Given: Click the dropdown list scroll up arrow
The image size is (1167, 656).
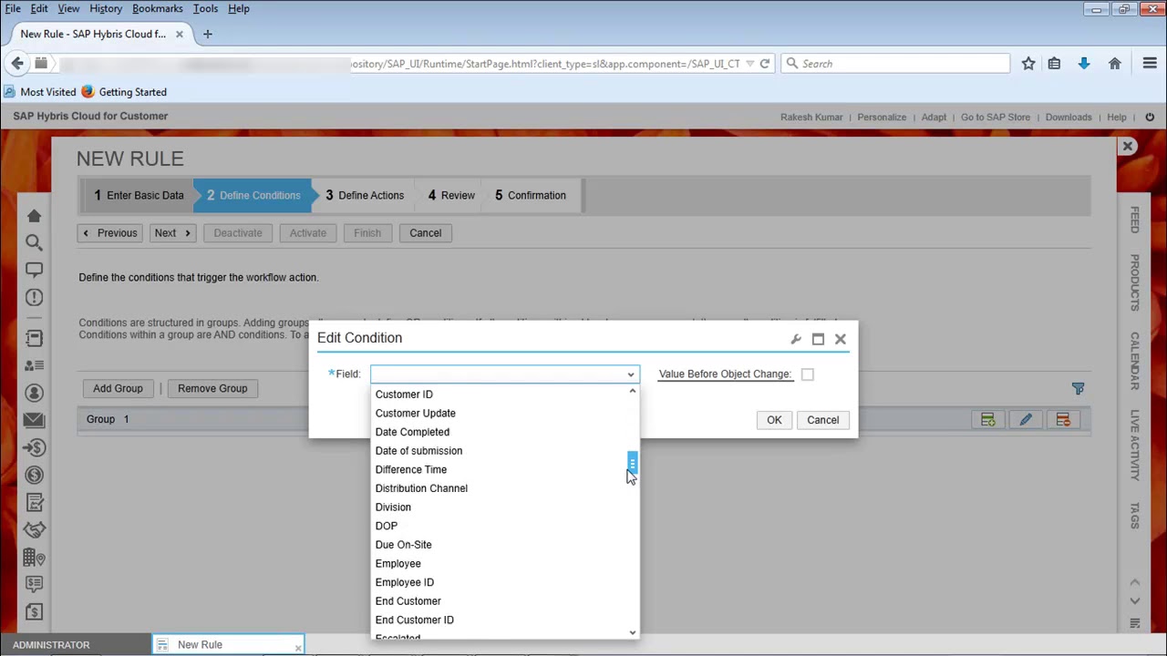Looking at the screenshot, I should 633,391.
